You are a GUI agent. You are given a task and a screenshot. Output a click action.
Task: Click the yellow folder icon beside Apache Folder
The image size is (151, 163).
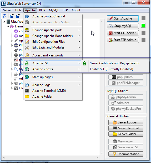pyautogui.click(x=27, y=97)
